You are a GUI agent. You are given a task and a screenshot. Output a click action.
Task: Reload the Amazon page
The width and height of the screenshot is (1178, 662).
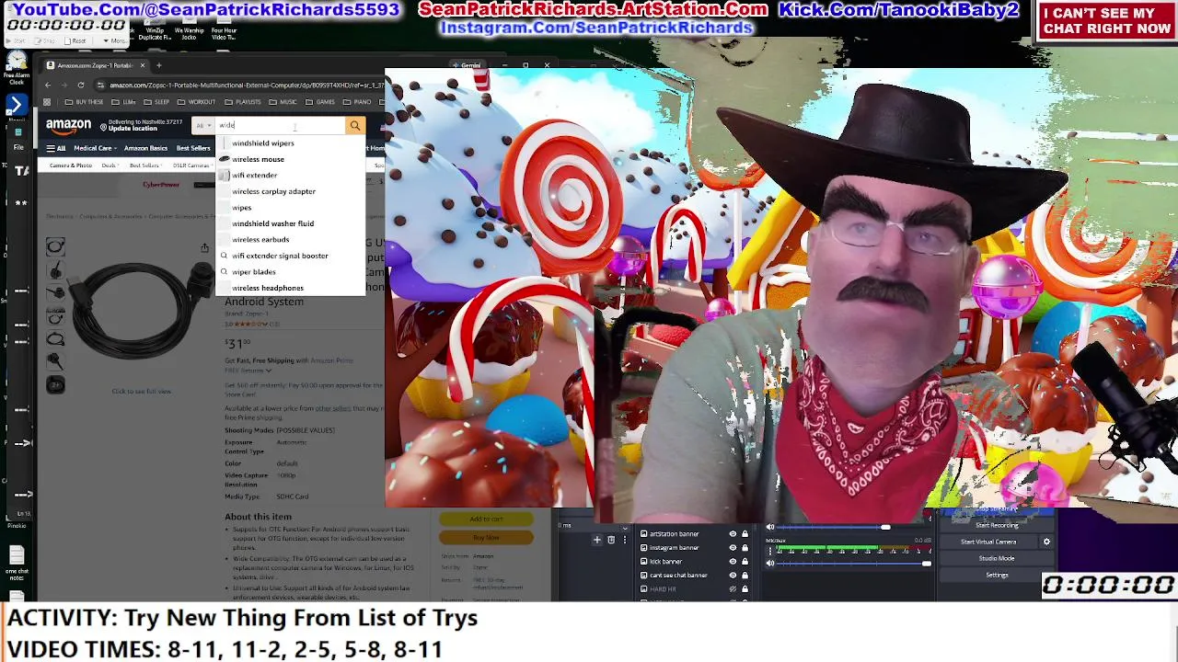coord(81,85)
